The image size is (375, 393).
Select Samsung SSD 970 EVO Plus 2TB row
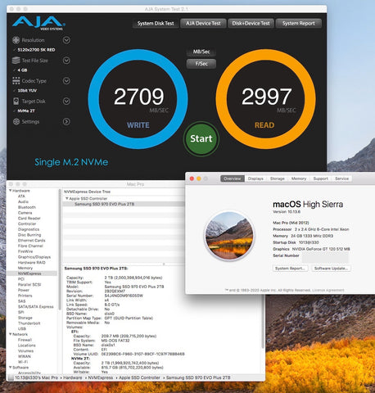point(124,204)
